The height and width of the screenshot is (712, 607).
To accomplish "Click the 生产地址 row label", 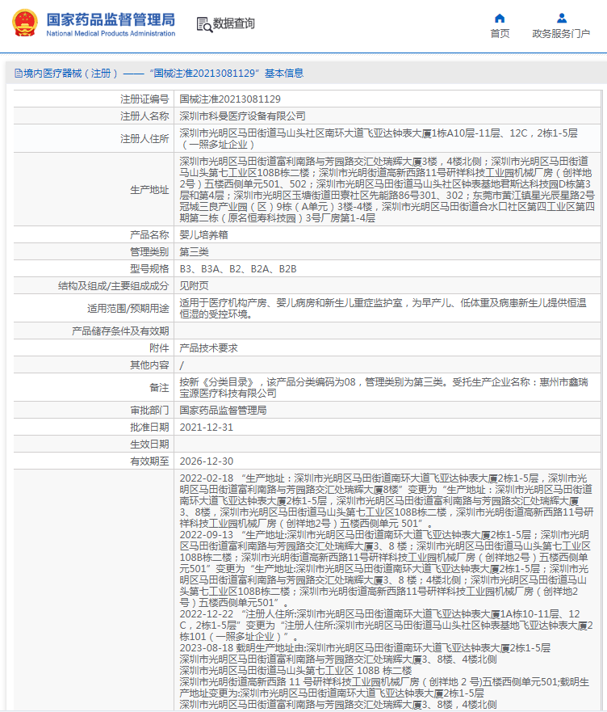I will point(149,190).
